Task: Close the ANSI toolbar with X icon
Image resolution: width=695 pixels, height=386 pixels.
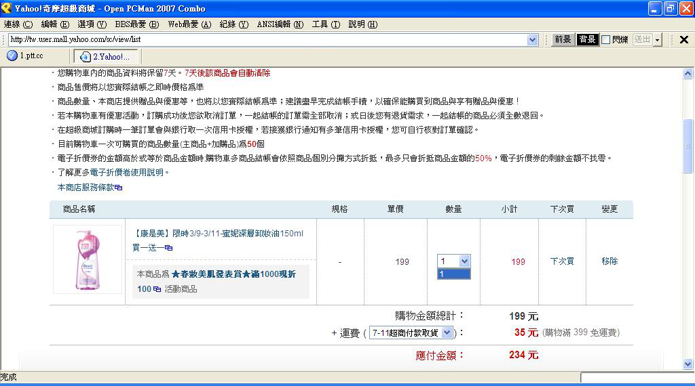Action: (684, 40)
